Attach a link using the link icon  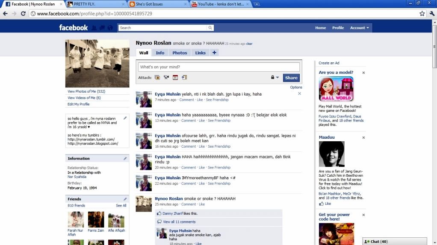184,78
